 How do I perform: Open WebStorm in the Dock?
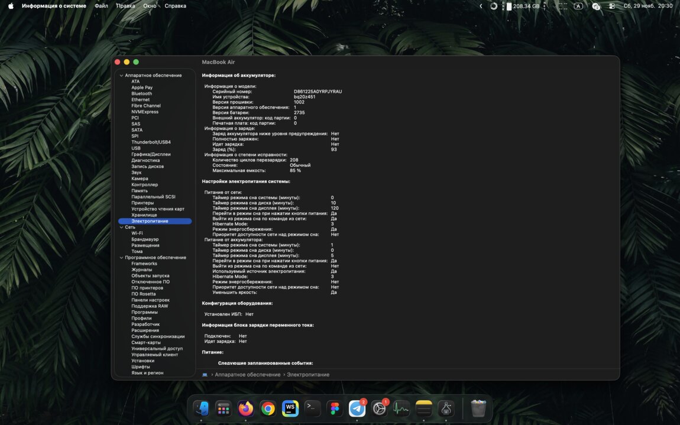click(x=290, y=408)
